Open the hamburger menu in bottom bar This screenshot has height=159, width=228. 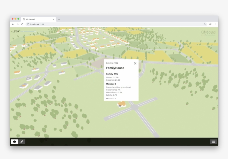point(213,142)
